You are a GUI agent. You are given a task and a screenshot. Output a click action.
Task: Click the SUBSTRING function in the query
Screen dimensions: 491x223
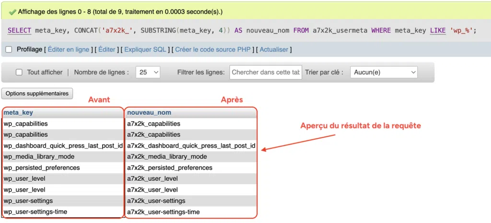158,31
